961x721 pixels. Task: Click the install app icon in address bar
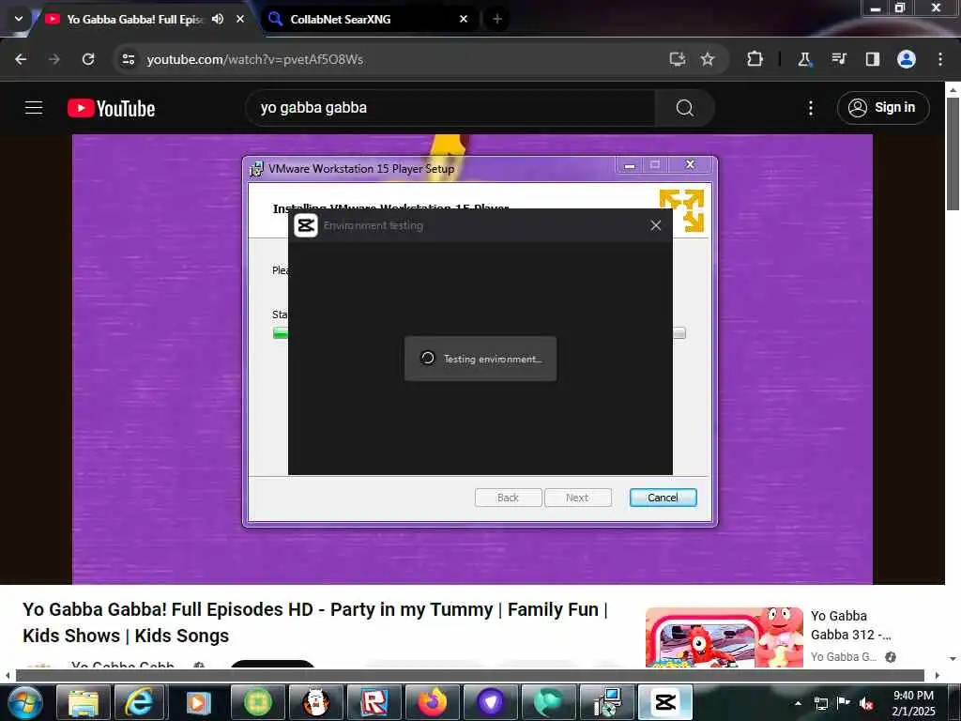pos(678,59)
